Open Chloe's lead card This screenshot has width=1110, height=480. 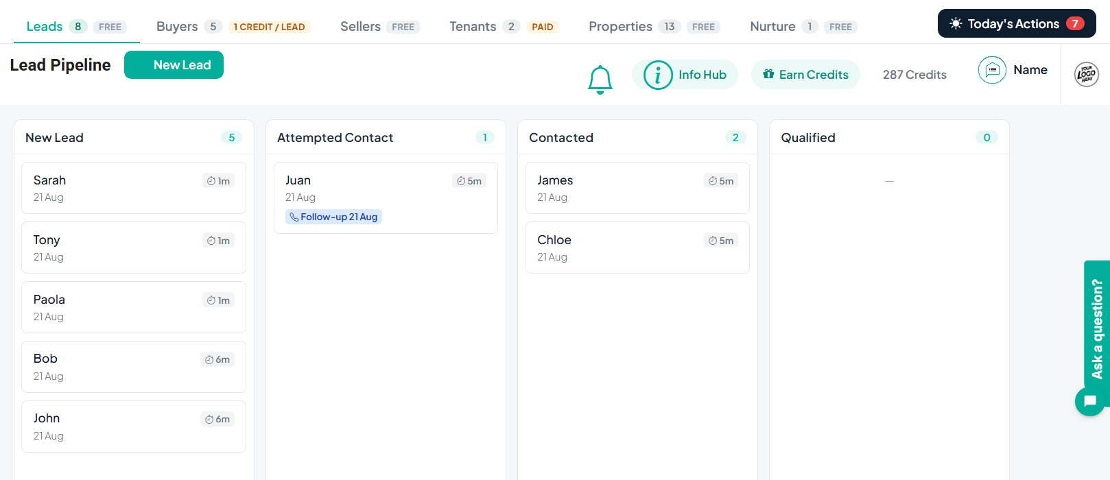click(x=637, y=248)
